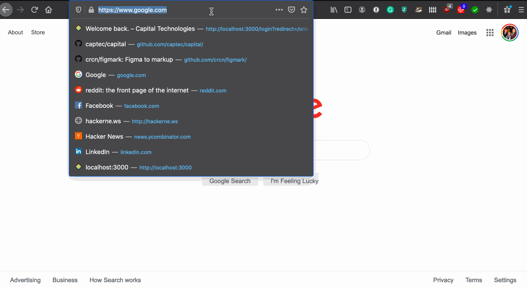The image size is (527, 287).
Task: Open the green checkmark extension
Action: (475, 10)
